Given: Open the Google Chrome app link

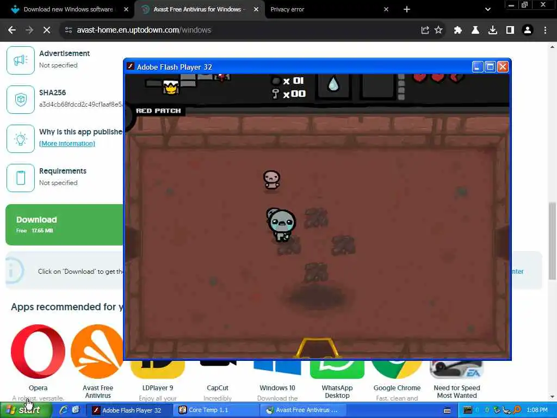Looking at the screenshot, I should click(x=397, y=388).
